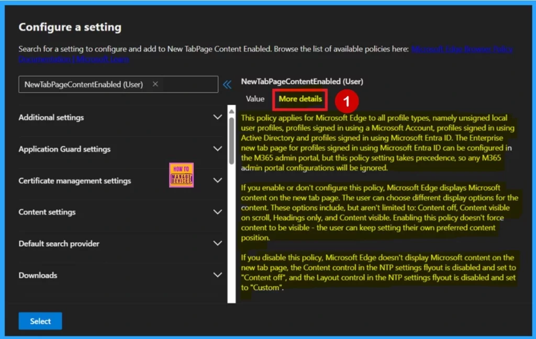This screenshot has width=536, height=339.
Task: Click the NewTabPageContentEnabled (User) heading
Action: pyautogui.click(x=302, y=81)
